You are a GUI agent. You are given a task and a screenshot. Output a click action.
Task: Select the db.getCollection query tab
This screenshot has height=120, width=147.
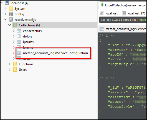[123, 5]
